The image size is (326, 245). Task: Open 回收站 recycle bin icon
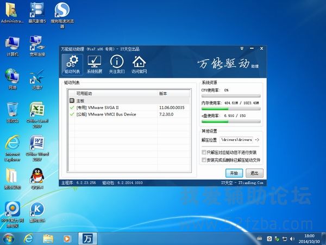tap(12, 113)
